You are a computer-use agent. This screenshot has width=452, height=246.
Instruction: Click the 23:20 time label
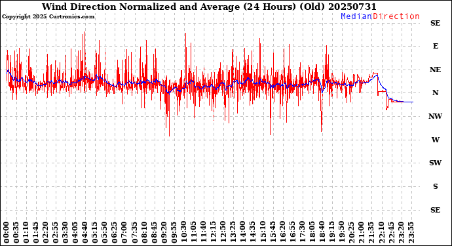point(401,232)
